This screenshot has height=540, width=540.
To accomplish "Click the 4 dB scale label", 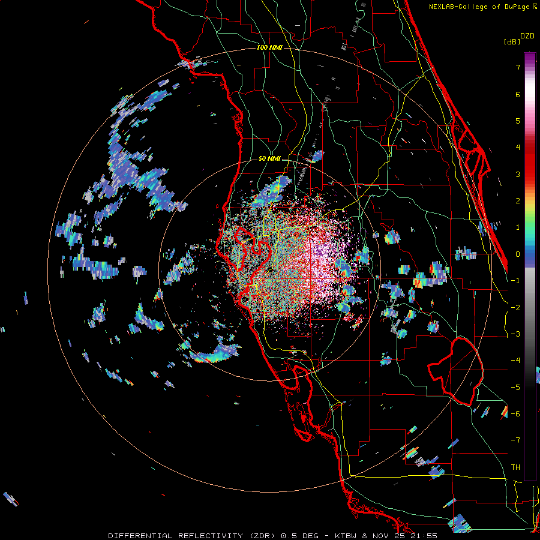I will 518,148.
